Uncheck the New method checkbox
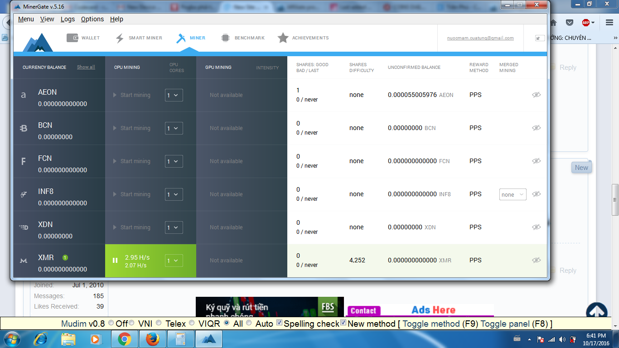The width and height of the screenshot is (619, 348). pos(343,323)
